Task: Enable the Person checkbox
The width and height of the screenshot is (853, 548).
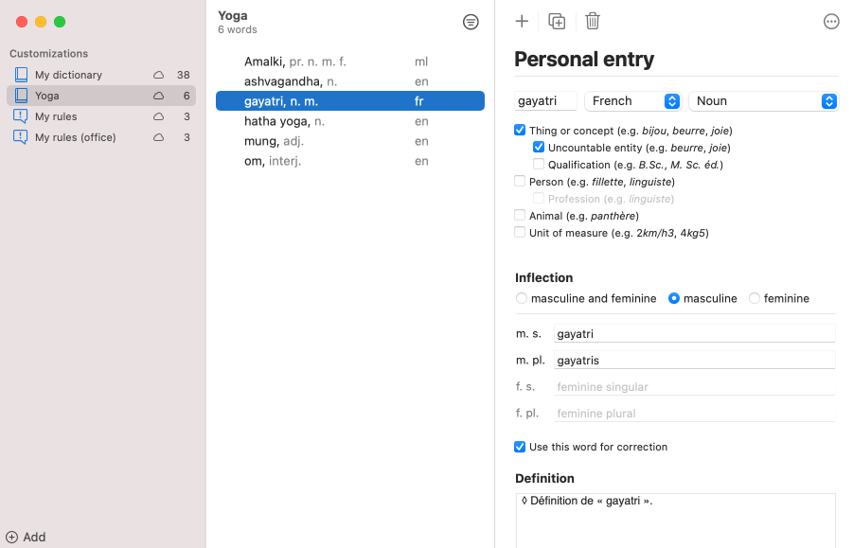Action: (x=520, y=182)
